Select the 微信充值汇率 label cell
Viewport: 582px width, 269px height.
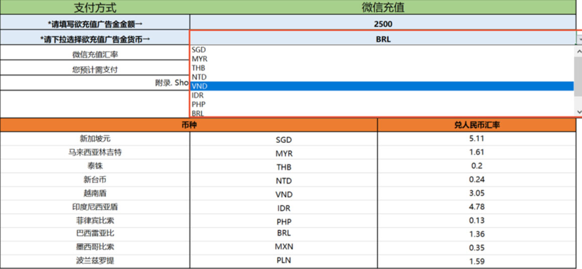click(x=95, y=54)
